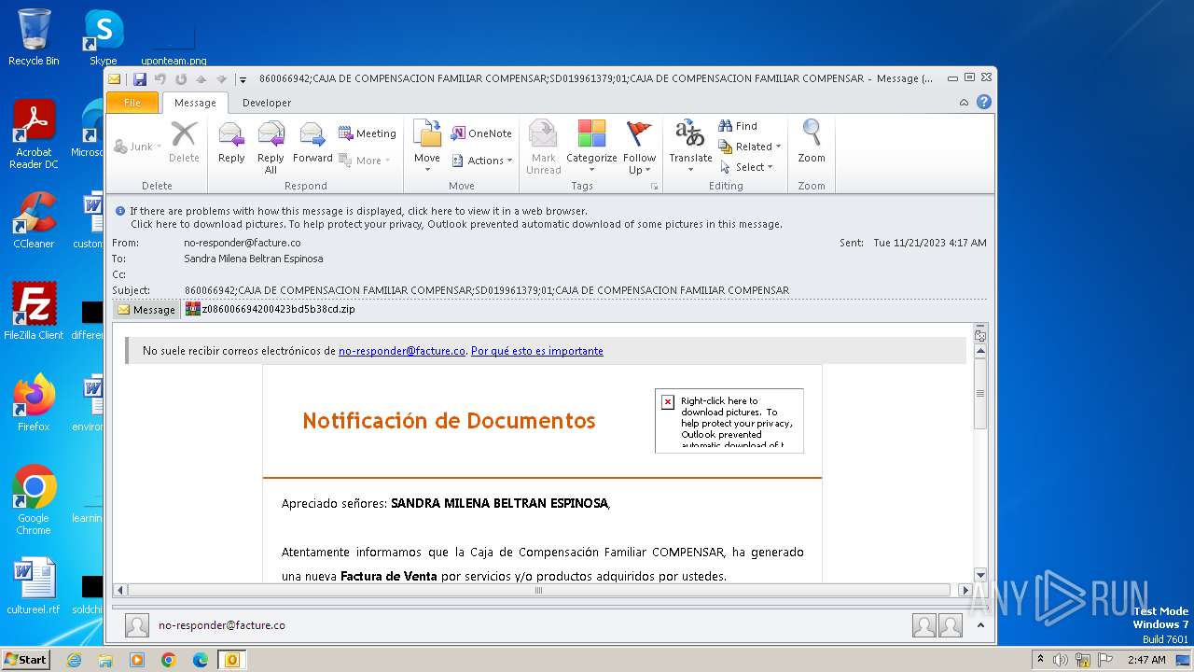Viewport: 1194px width, 672px height.
Task: Customize Quick Access Toolbar dropdown arrow
Action: (x=242, y=79)
